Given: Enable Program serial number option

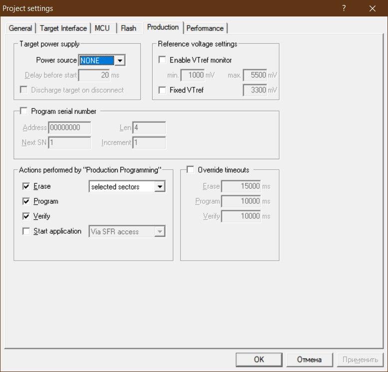Looking at the screenshot, I should [x=24, y=111].
